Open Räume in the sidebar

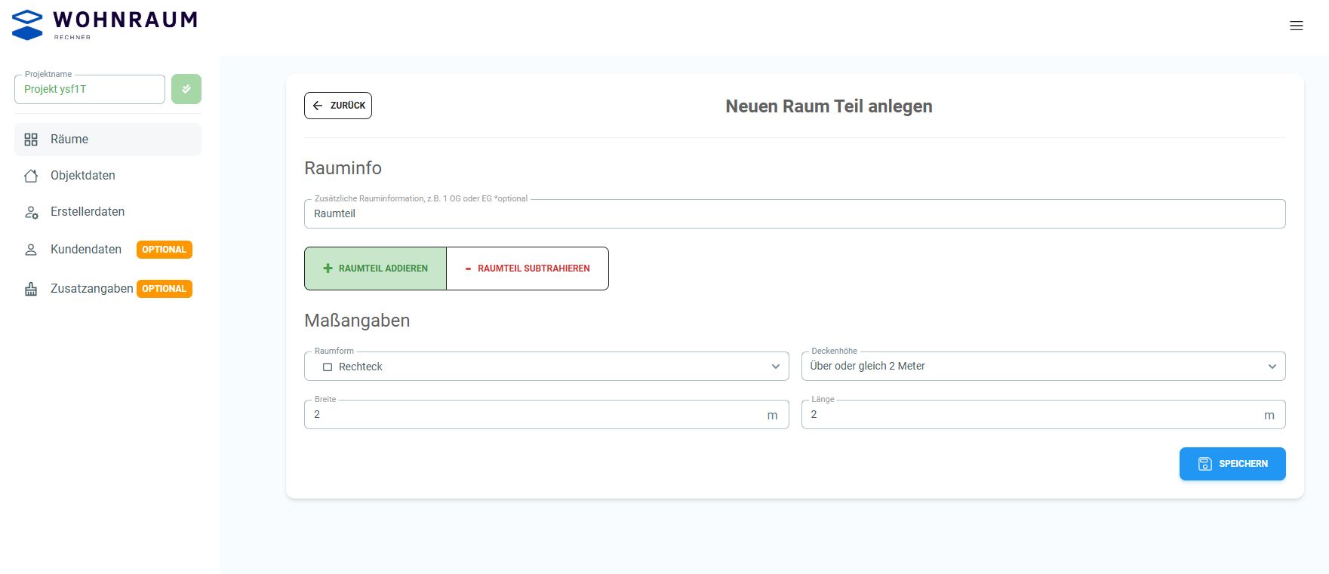[108, 140]
